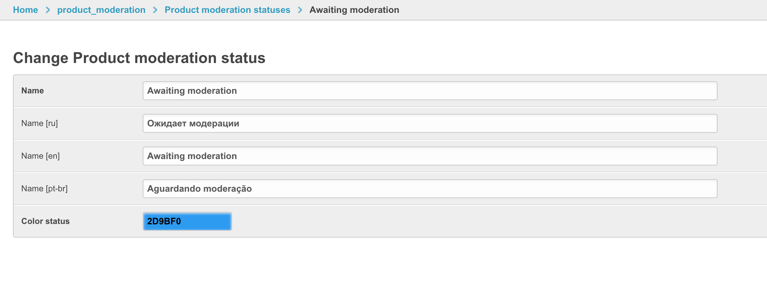Click the chevron before Awaiting moderation breadcrumb
The image size is (767, 290).
300,10
